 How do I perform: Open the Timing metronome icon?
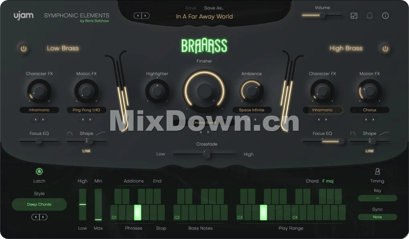(377, 171)
